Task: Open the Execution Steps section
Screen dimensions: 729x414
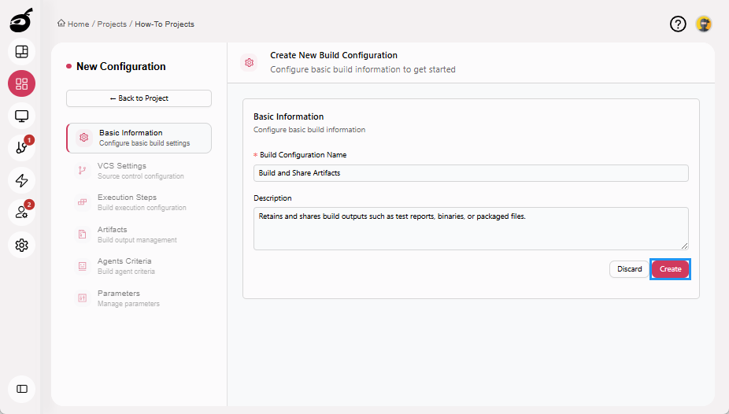Action: tap(139, 202)
